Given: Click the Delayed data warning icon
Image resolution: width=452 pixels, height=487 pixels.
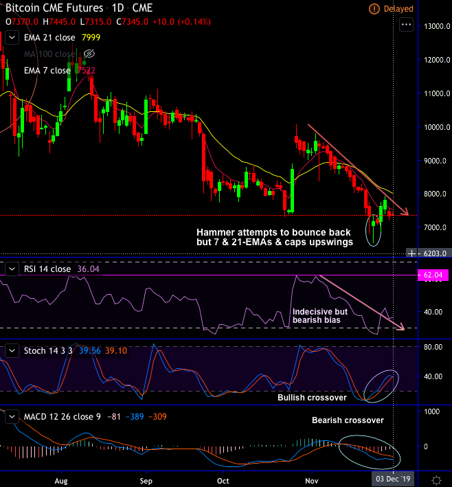Looking at the screenshot, I should [374, 9].
